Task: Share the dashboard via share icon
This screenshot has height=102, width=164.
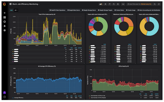Action: coord(110,4)
